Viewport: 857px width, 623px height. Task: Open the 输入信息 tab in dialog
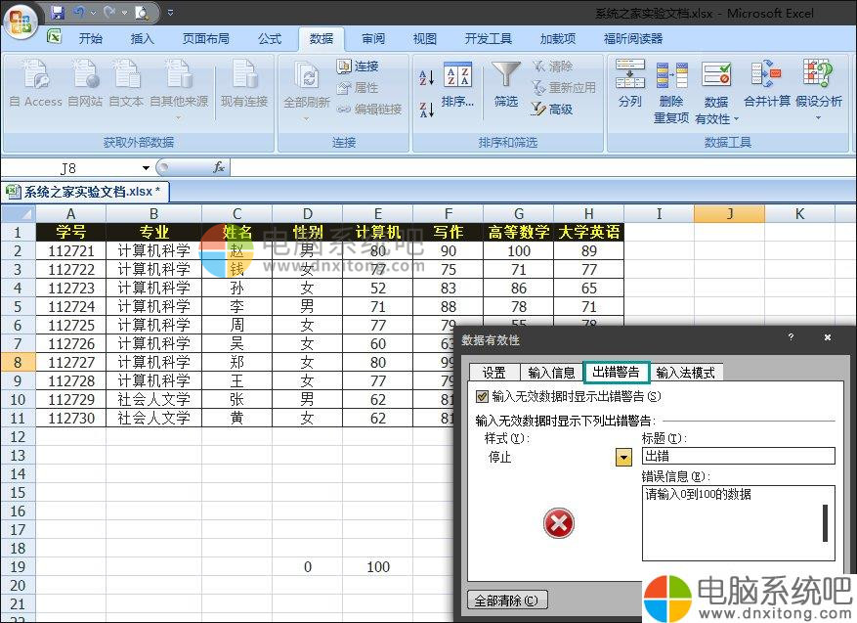click(x=551, y=373)
